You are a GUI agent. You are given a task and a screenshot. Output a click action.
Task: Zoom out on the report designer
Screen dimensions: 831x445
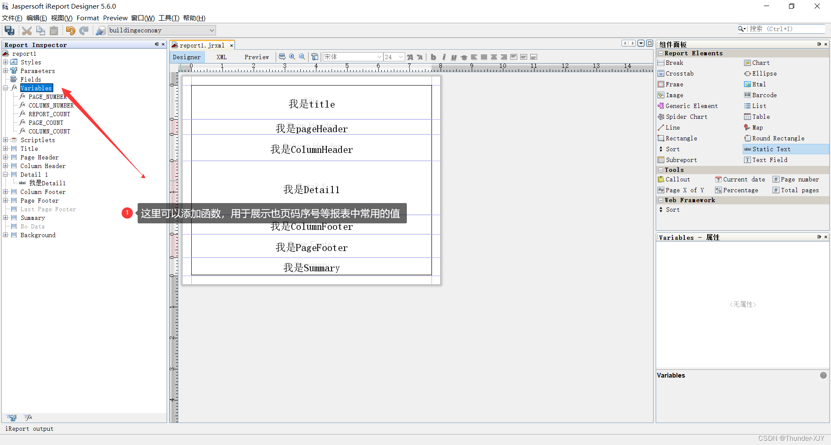point(302,57)
